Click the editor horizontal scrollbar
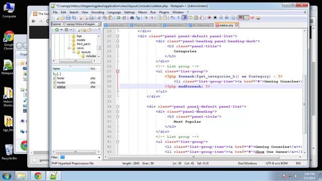 click(193, 157)
